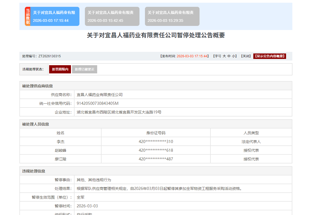Select the 处理已被更正 status button

[85, 69]
